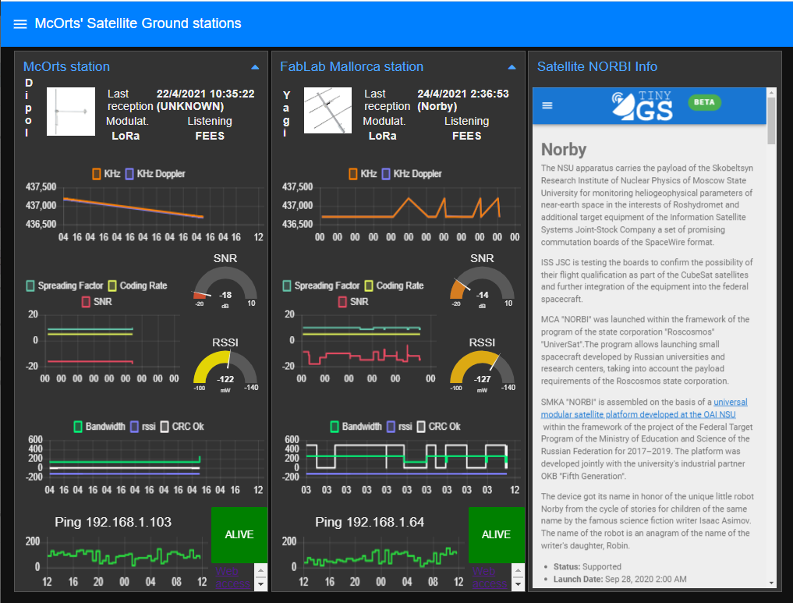Click the Dipol antenna image on McOrts station

(70, 111)
